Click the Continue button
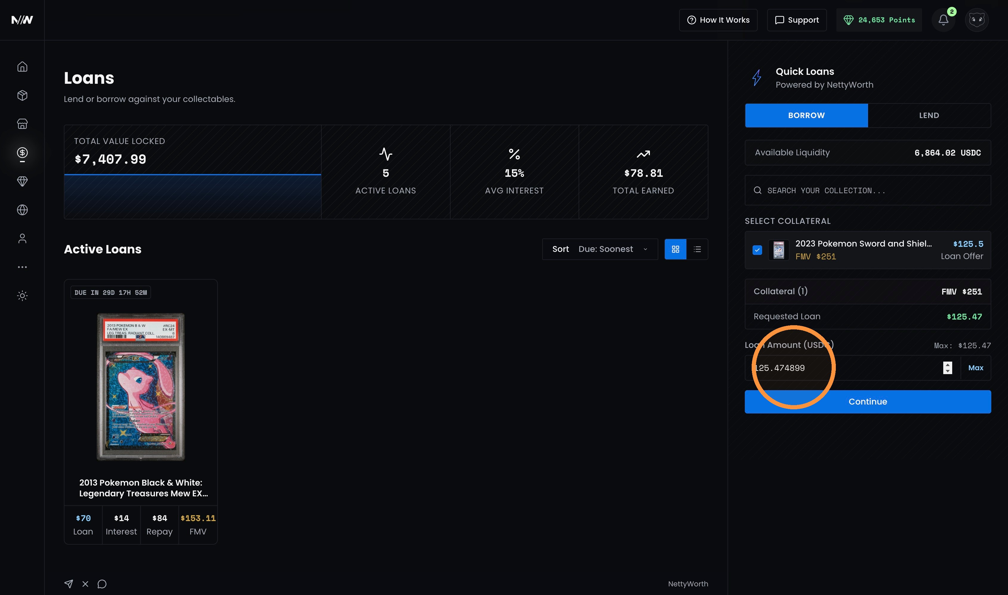Viewport: 1008px width, 595px height. (x=868, y=402)
